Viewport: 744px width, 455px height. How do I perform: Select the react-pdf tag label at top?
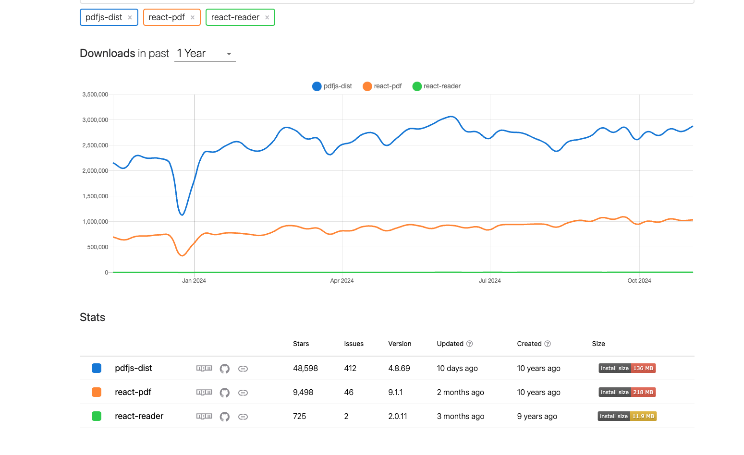167,17
